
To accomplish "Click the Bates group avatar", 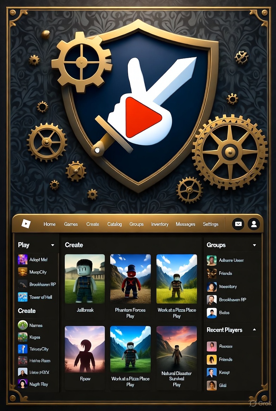I will click(x=212, y=312).
